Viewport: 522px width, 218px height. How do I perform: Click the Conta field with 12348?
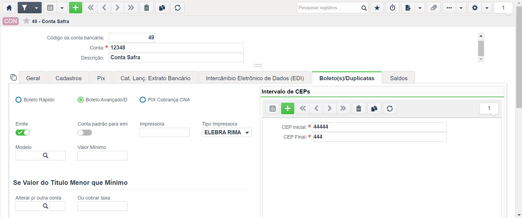(x=176, y=48)
